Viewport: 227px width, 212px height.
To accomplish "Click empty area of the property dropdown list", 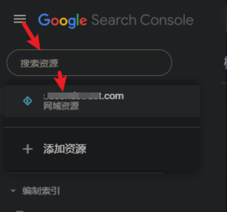I will coord(102,122).
